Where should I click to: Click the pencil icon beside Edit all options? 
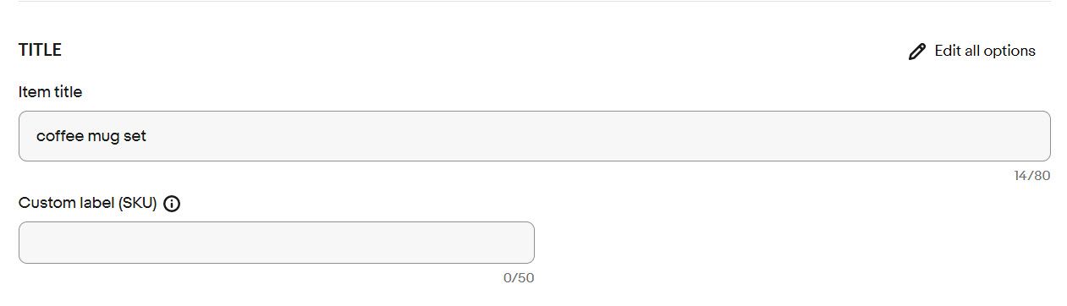pyautogui.click(x=916, y=52)
